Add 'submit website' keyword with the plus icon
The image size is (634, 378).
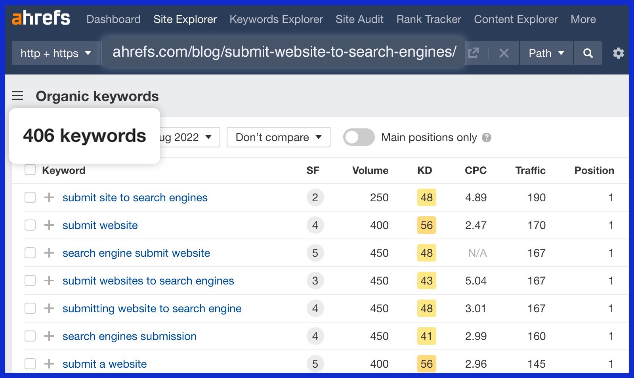pyautogui.click(x=49, y=225)
